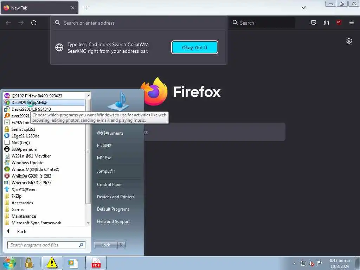Click the yellow warning taskbar icon
This screenshot has height=270, width=360.
pos(52,263)
